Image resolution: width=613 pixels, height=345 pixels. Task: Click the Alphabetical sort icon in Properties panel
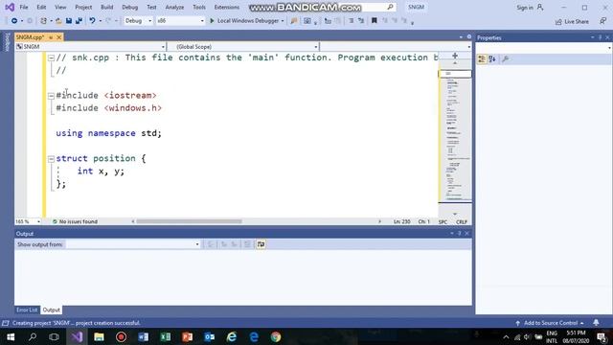coord(492,58)
